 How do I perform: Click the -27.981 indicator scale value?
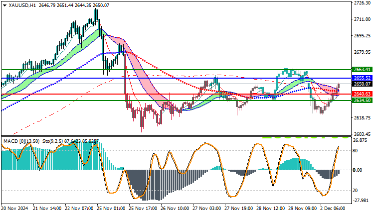click(361, 201)
